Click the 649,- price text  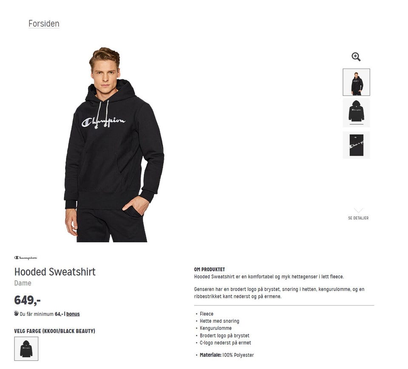[x=27, y=300]
